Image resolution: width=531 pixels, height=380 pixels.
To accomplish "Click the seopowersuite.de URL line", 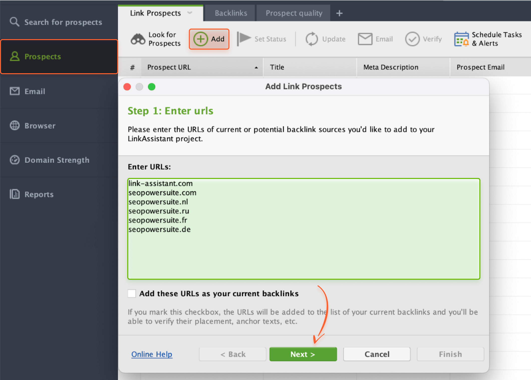I will click(x=160, y=229).
